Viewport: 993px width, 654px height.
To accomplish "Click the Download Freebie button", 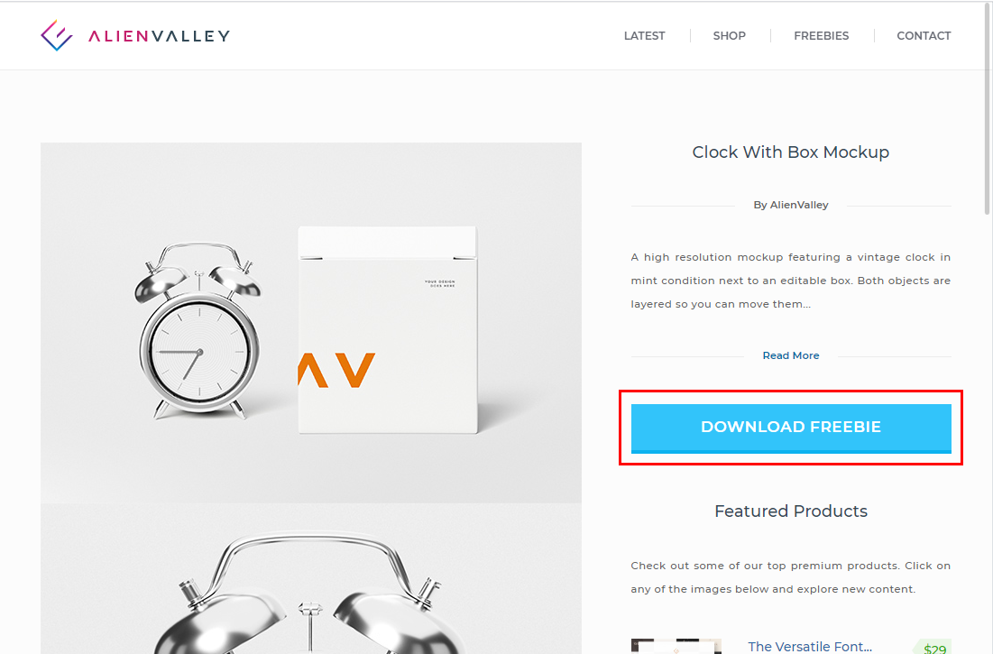I will 791,428.
